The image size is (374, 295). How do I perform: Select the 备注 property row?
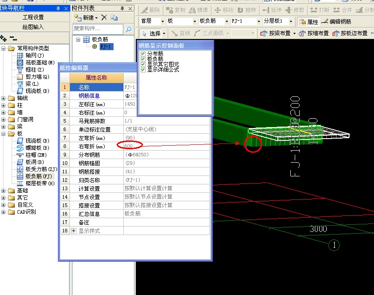135,223
